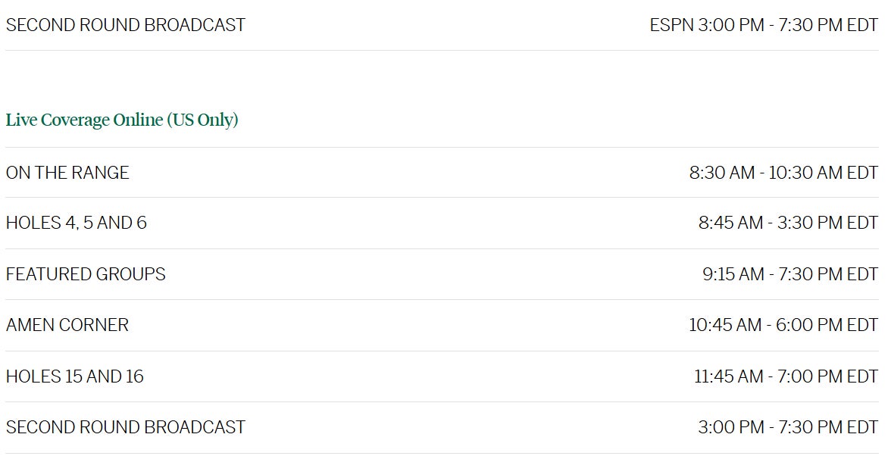Click the (US Only) text in heading
Screen dimensions: 891x456
tap(202, 120)
